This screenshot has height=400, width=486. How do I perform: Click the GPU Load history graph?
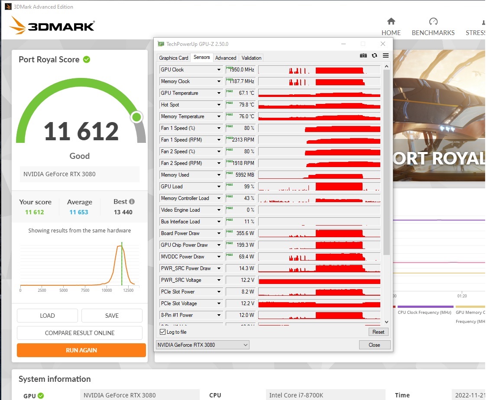pos(319,187)
